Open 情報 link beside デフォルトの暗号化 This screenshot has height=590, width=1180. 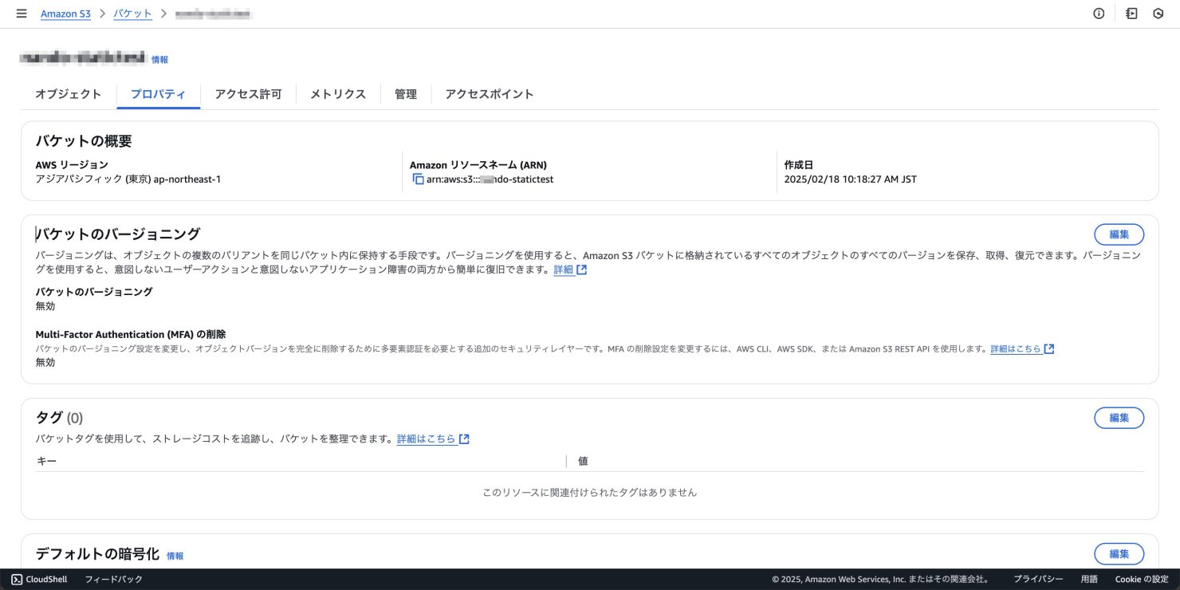tap(175, 557)
